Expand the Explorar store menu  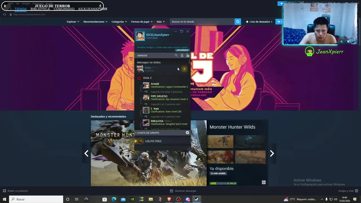click(x=73, y=22)
